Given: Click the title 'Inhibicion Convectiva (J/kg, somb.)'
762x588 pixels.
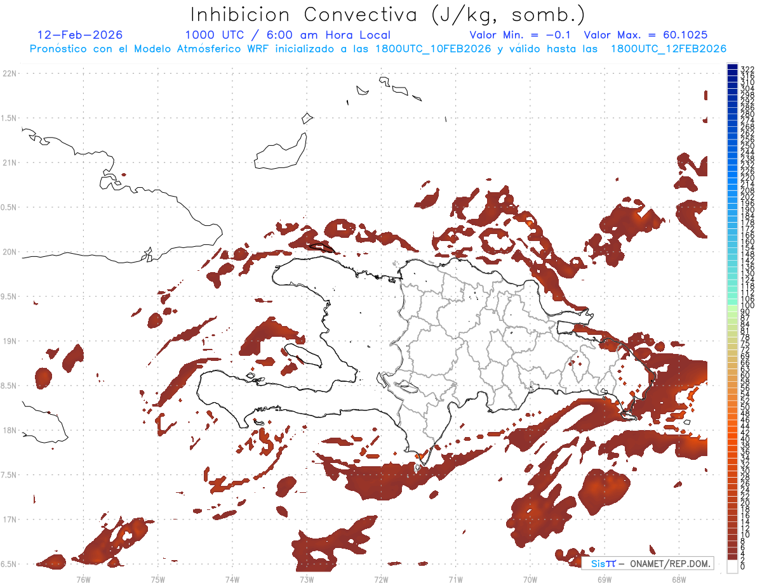Looking at the screenshot, I should coord(387,15).
